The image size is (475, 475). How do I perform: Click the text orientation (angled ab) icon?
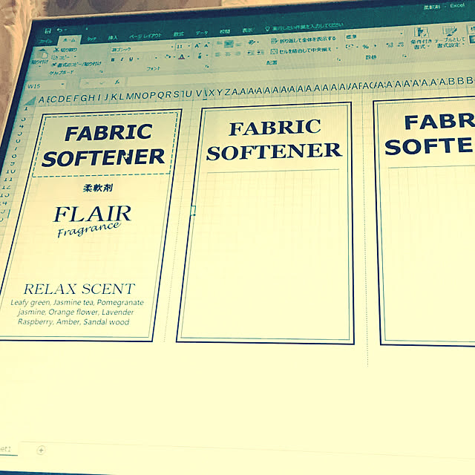(x=252, y=42)
